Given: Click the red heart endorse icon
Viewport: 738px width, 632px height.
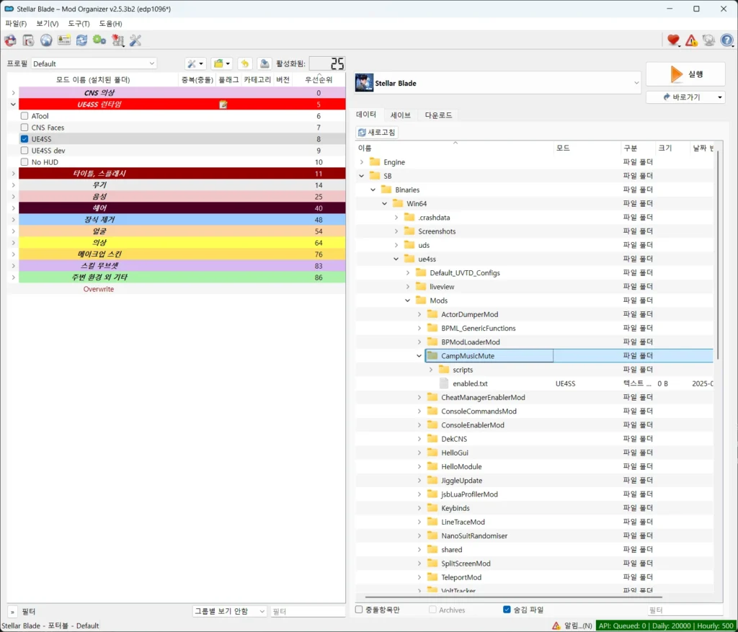Looking at the screenshot, I should pyautogui.click(x=674, y=40).
